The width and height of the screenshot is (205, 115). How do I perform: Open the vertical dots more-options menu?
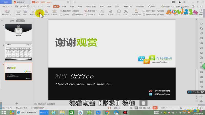197,6
